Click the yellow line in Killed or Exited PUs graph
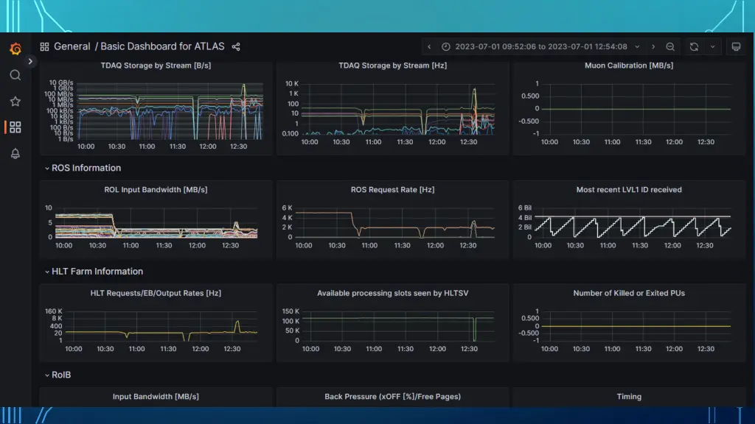The width and height of the screenshot is (755, 424). [635, 326]
